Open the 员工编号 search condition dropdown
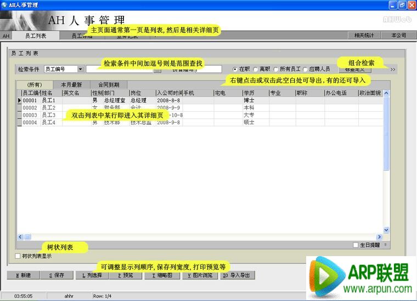This screenshot has height=301, width=417. click(81, 70)
